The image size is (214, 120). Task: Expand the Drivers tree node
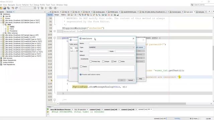tap(1, 18)
